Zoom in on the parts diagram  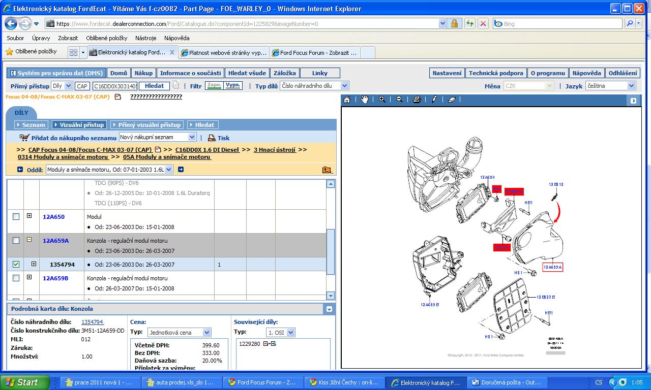[382, 100]
